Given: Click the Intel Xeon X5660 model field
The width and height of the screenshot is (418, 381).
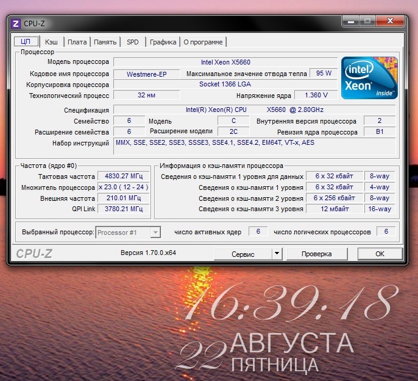Looking at the screenshot, I should [x=225, y=62].
